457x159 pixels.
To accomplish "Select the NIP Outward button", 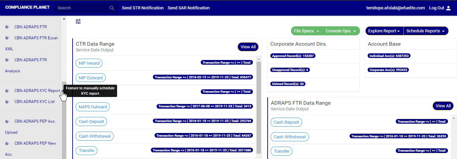I will (x=91, y=78).
